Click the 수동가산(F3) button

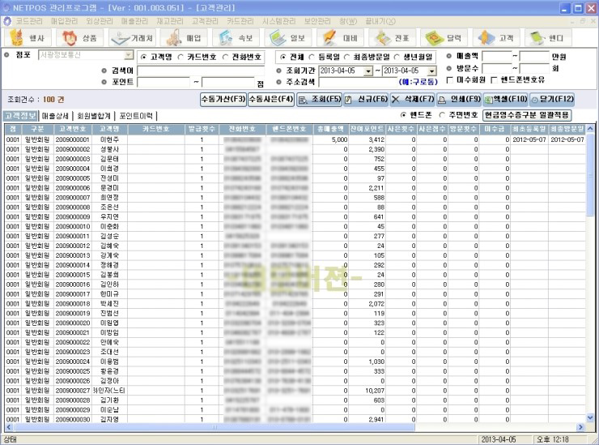pos(223,100)
